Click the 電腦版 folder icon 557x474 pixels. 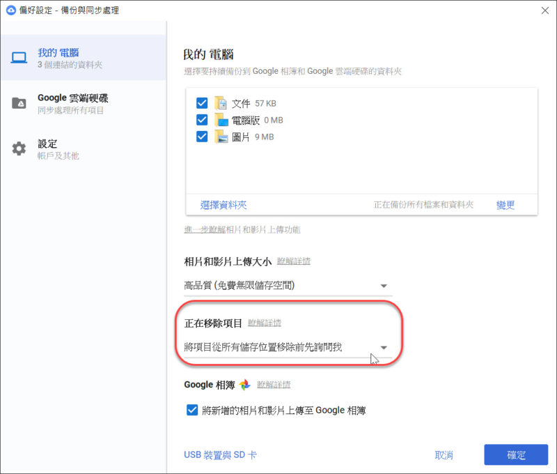(221, 120)
